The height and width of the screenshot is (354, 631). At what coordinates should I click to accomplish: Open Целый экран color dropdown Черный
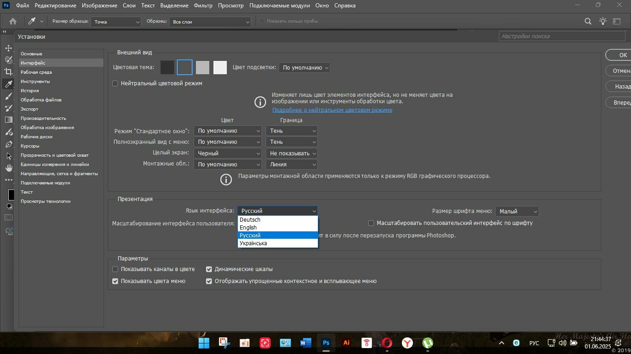pyautogui.click(x=228, y=153)
